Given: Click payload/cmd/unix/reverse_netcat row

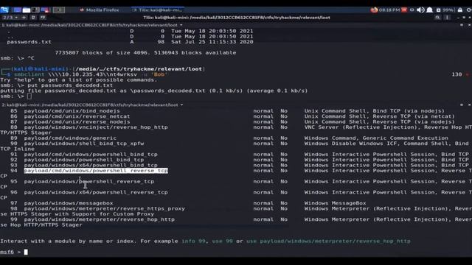Looking at the screenshot, I should tap(77, 116).
